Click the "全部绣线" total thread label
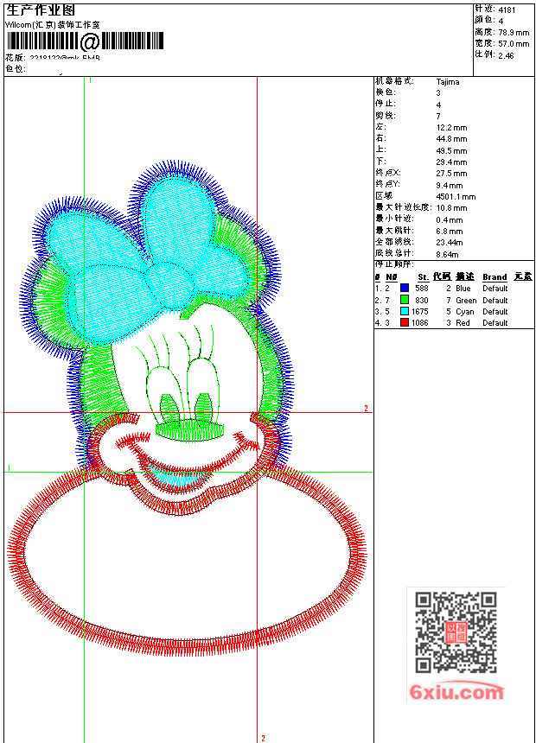Viewport: 536px width, 743px height. (394, 242)
